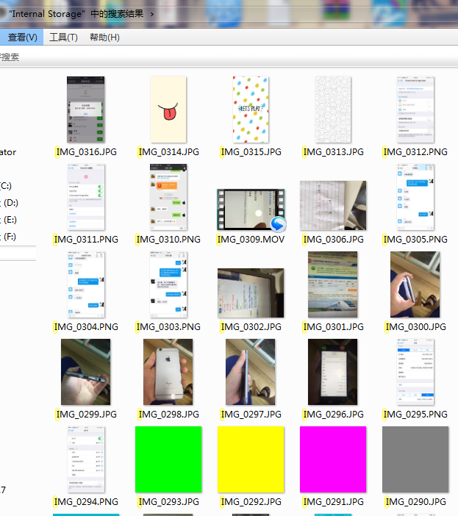Select the IMG_0296.JPG dark phone screen photo

click(x=332, y=372)
